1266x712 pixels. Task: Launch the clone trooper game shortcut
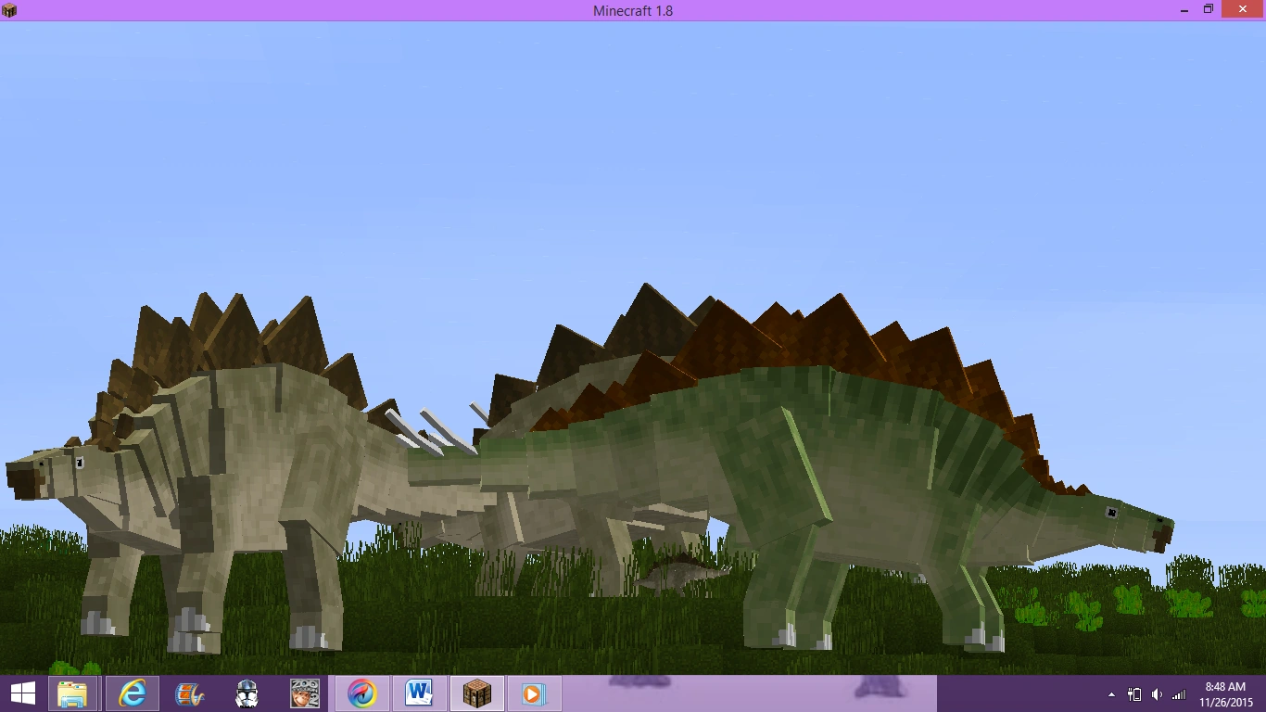247,693
